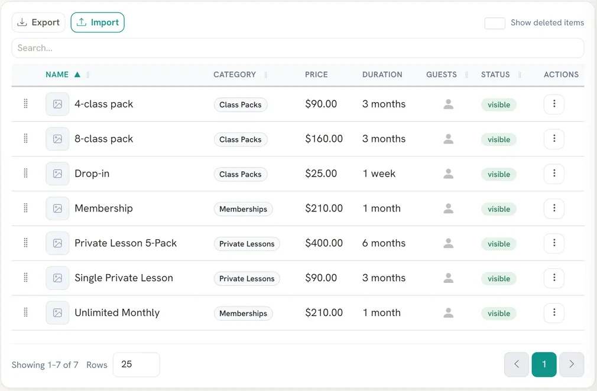Click the 1 week duration cell
The image size is (597, 391).
click(379, 174)
